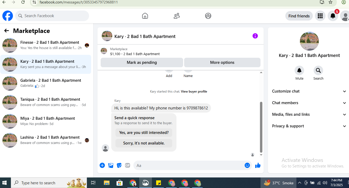
Task: Click Windows taskbar search box
Action: pyautogui.click(x=49, y=183)
